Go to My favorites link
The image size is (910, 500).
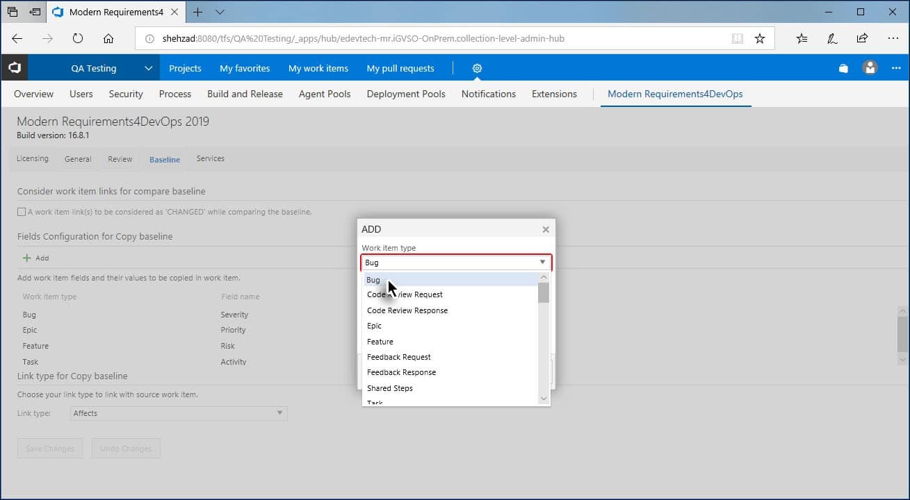tap(245, 68)
